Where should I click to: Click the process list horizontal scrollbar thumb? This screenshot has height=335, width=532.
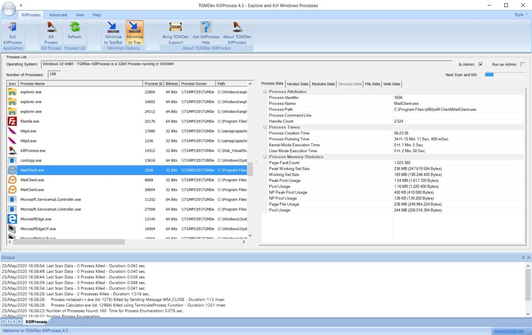(69, 242)
